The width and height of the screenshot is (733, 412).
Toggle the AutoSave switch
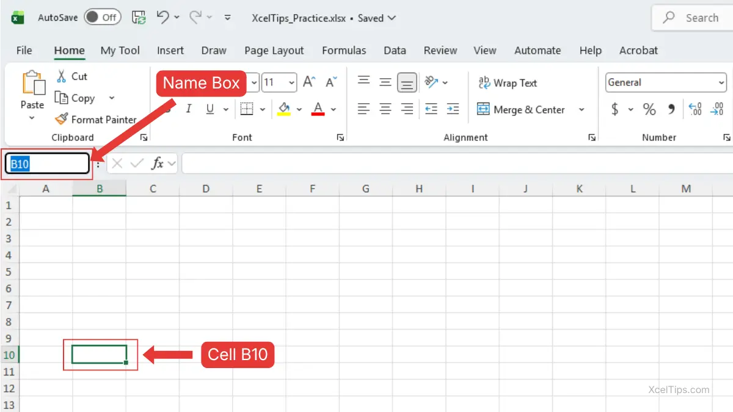coord(102,18)
